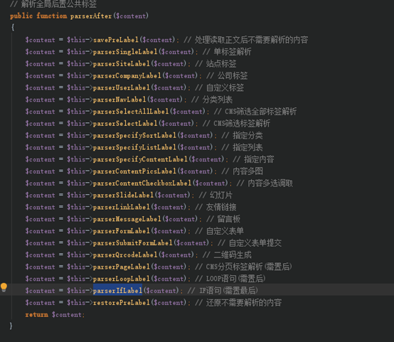Click the parserQrcodeLabel method call

125,255
